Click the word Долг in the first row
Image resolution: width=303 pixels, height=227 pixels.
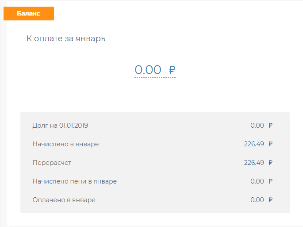click(x=40, y=125)
